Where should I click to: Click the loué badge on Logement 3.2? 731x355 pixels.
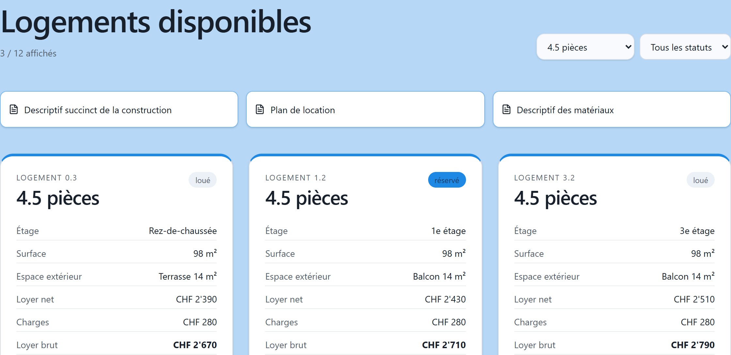tap(700, 180)
